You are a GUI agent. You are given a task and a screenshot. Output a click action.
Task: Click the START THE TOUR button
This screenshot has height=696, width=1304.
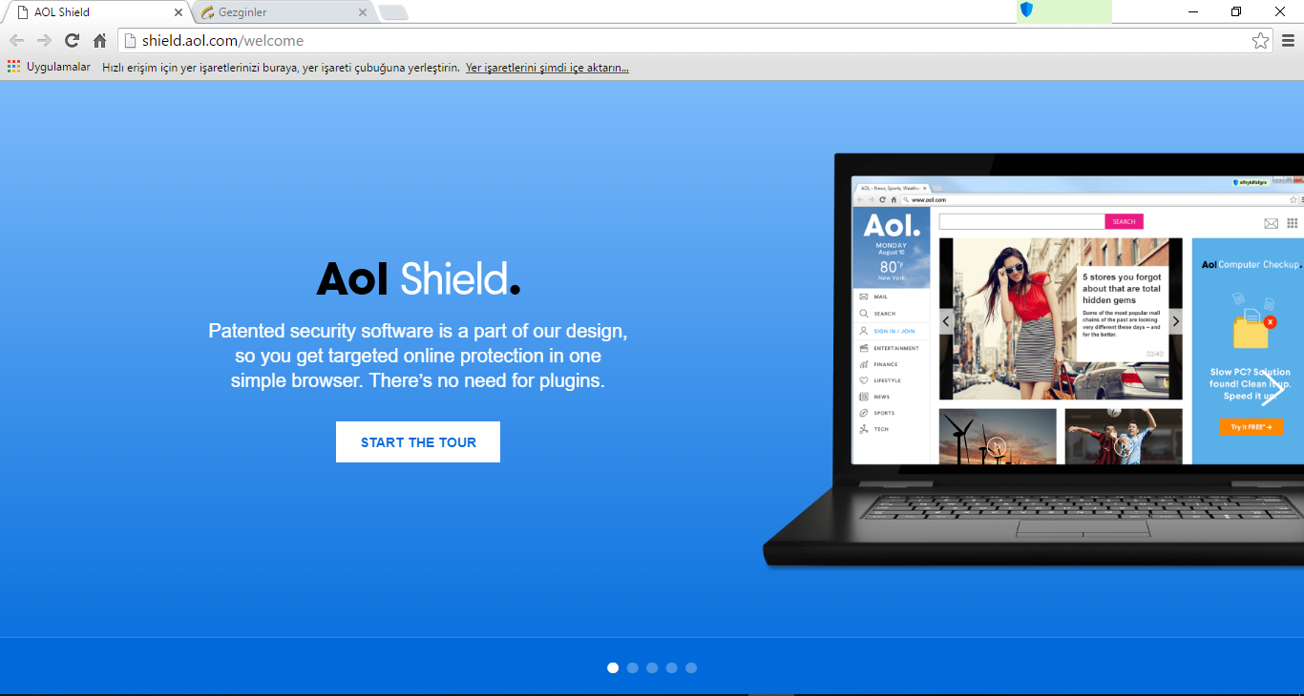point(418,442)
